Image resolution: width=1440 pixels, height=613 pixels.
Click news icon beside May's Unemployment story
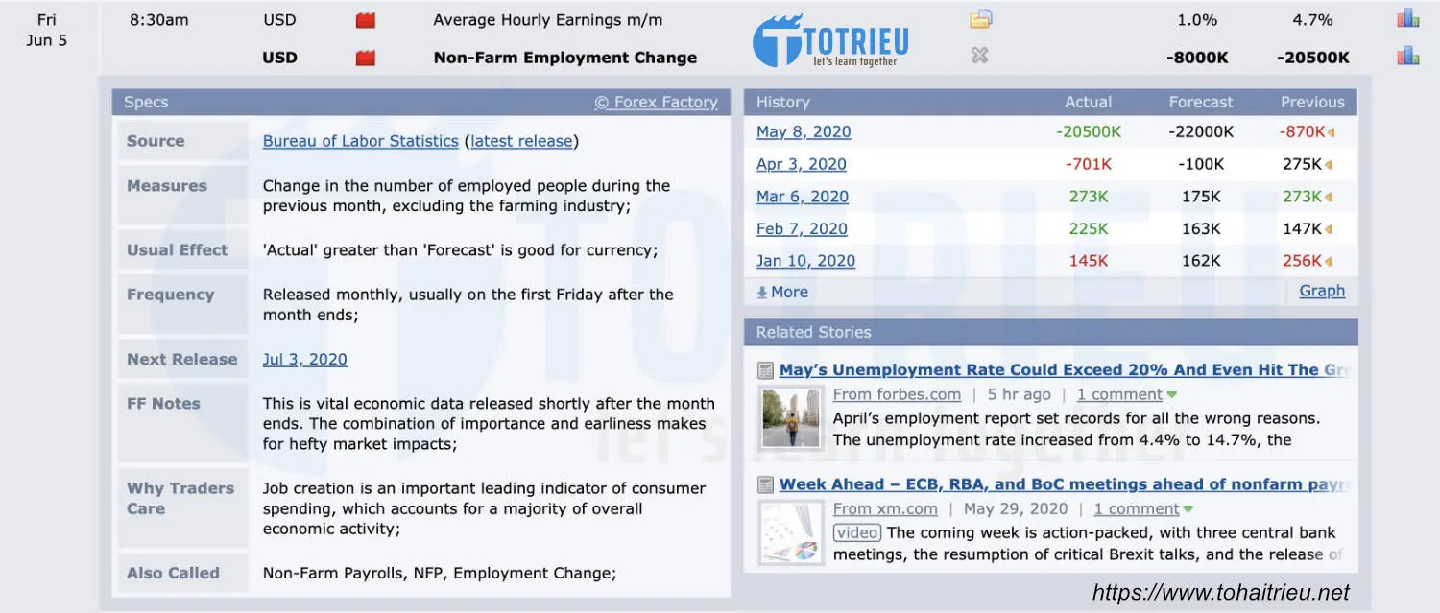coord(765,370)
